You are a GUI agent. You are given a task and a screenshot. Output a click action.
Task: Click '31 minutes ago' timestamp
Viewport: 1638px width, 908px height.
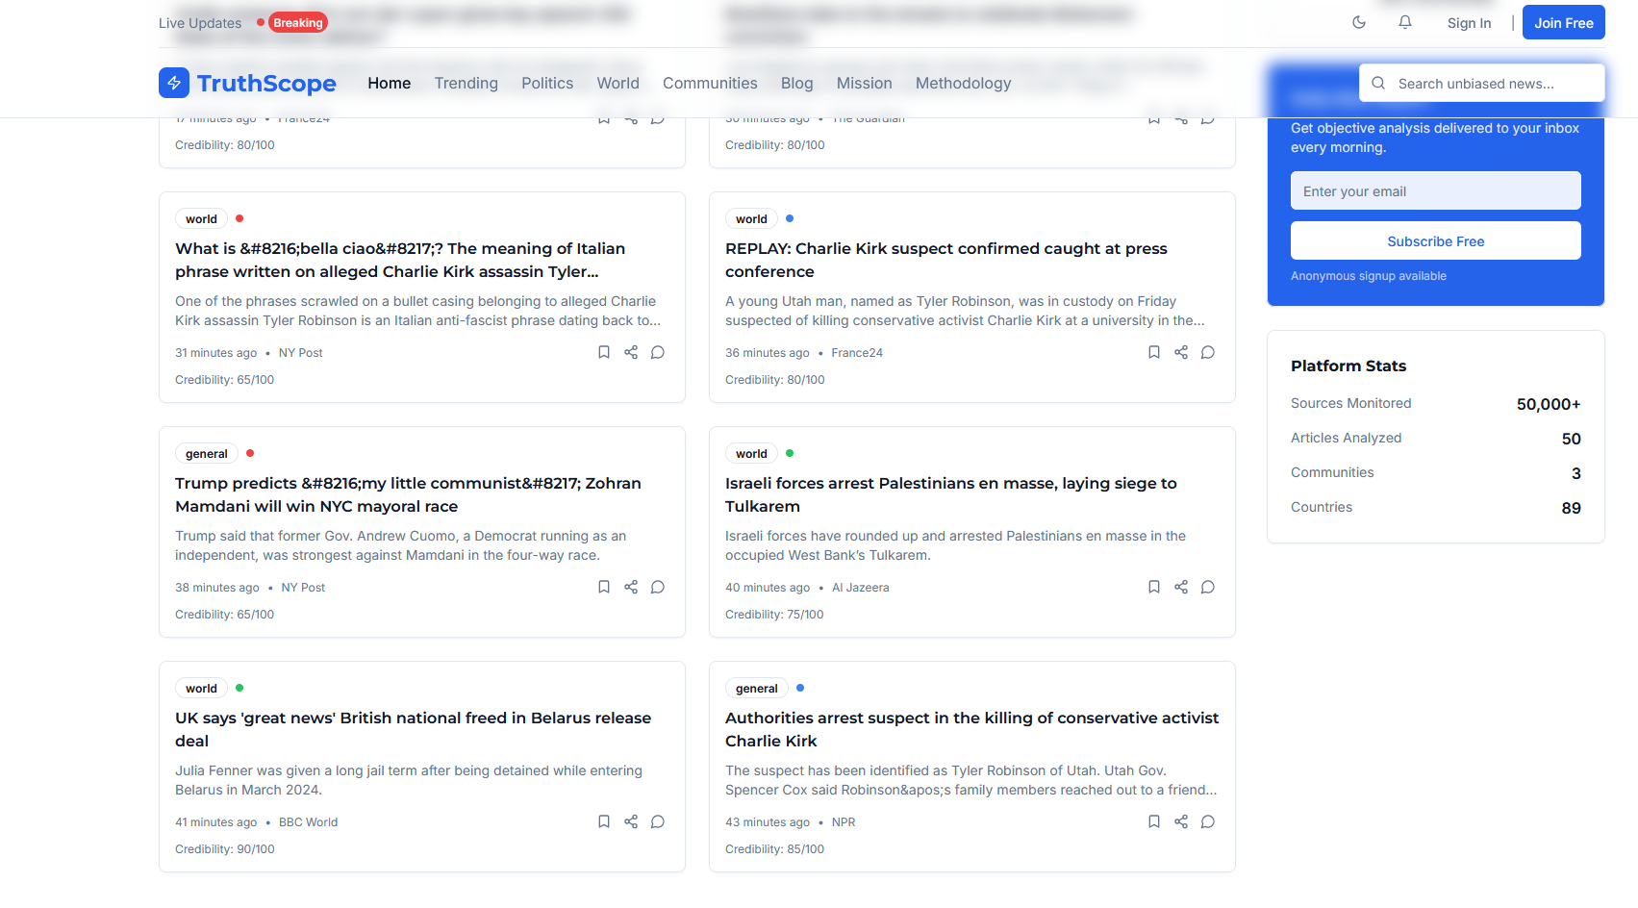(x=215, y=352)
